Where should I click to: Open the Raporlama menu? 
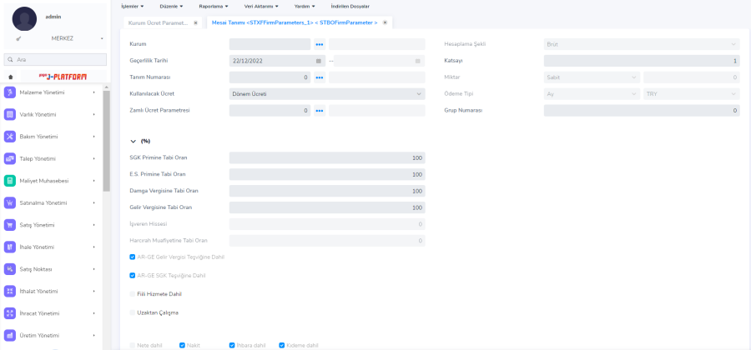click(x=213, y=6)
